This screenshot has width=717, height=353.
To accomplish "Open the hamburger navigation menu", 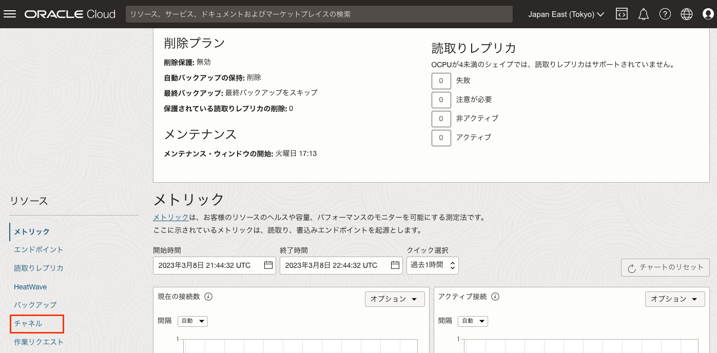I will pyautogui.click(x=10, y=14).
